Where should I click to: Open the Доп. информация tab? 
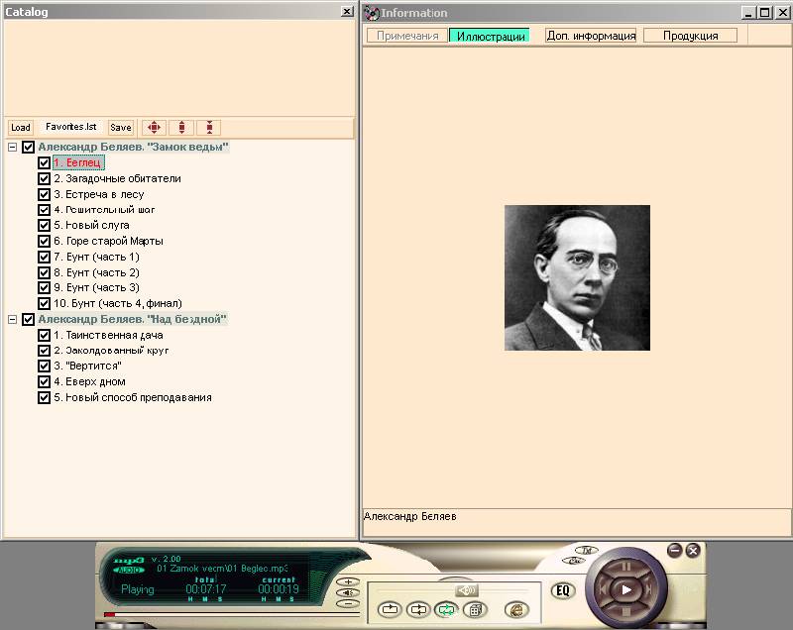(x=591, y=36)
